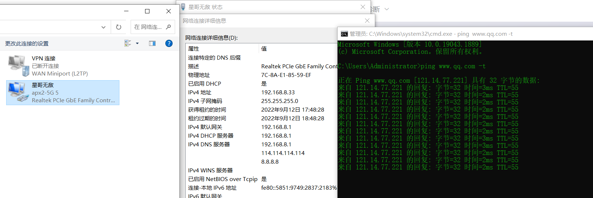
Task: Select the 星哥无敌 network adapter
Action: (63, 92)
